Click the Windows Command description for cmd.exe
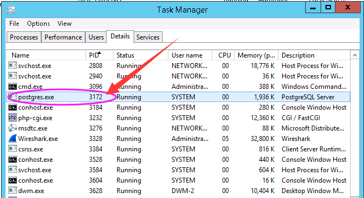 coord(314,87)
